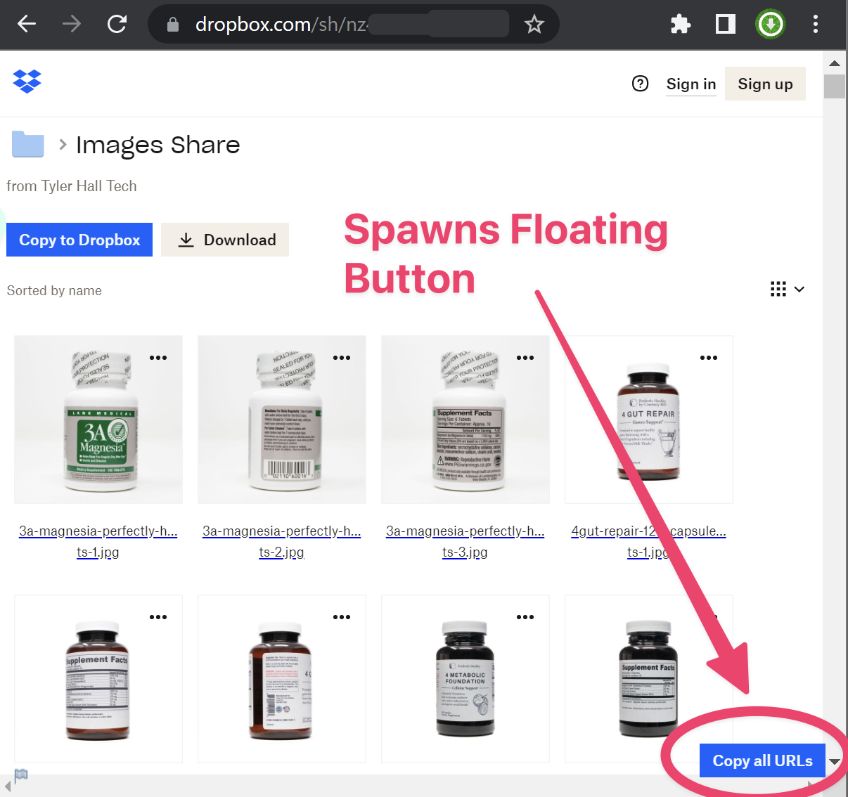
Task: Open 4gut-repair capsule ts-1.jpg link
Action: click(648, 541)
